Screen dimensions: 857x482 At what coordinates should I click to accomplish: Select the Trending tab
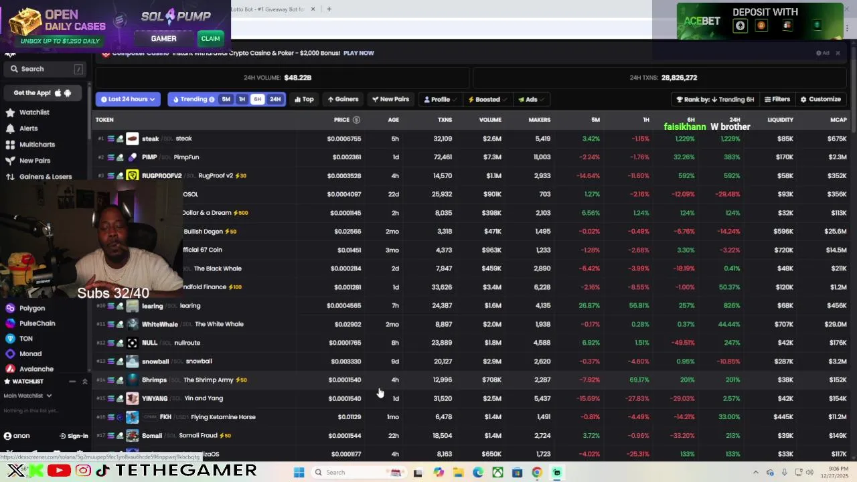point(193,99)
